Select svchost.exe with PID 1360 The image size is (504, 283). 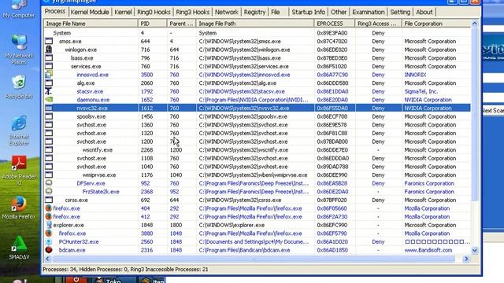pos(258,124)
